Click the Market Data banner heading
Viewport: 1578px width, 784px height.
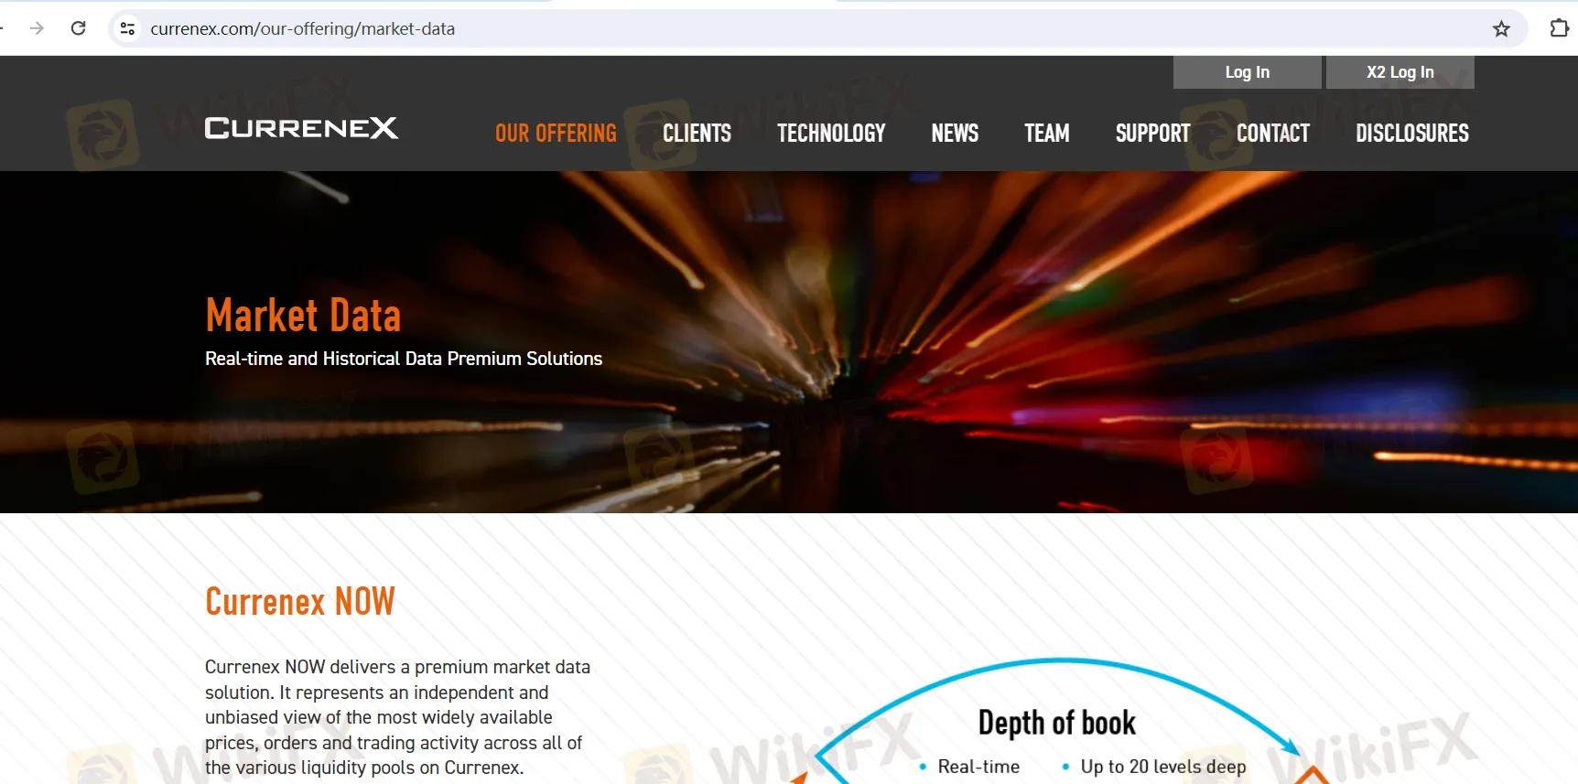tap(303, 316)
